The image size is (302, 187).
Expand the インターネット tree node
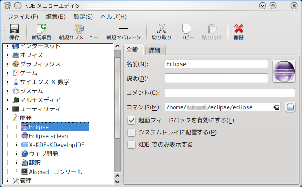[7, 46]
